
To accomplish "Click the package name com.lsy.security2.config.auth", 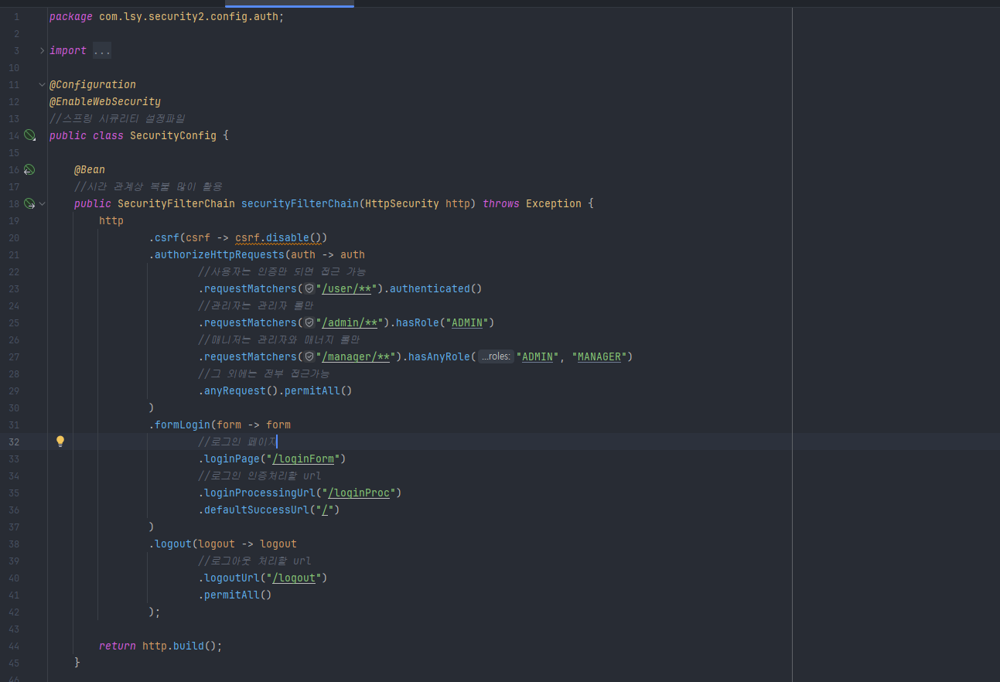I will point(189,16).
